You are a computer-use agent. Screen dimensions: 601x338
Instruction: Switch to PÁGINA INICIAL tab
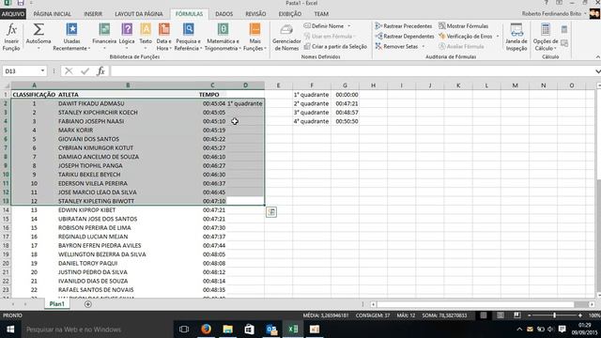(x=53, y=14)
